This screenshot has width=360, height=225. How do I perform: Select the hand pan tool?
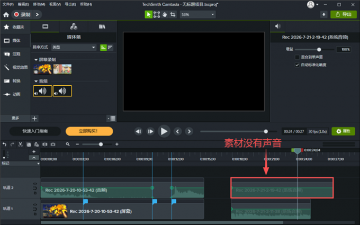tap(165, 14)
